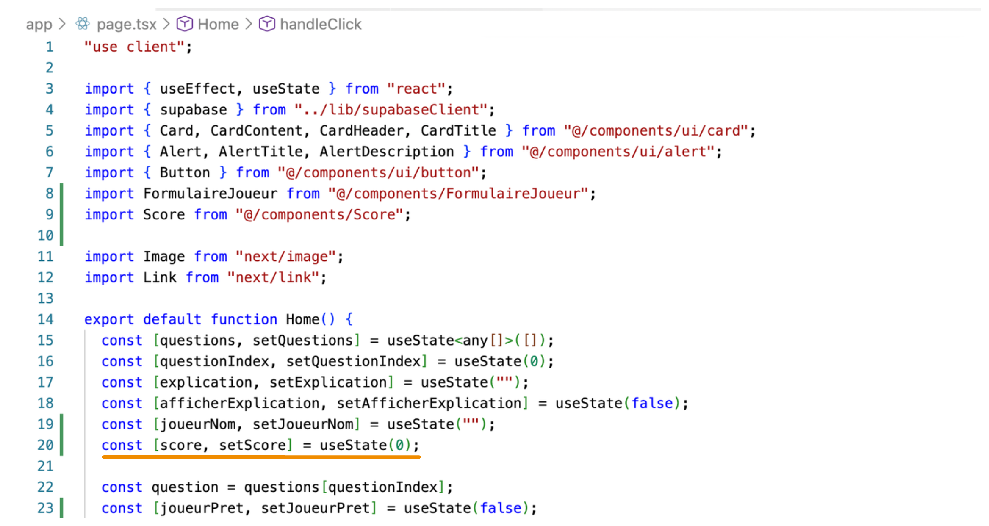Click the useEffect identifier on line 3
Screen dimensions: 989x526
pos(197,89)
